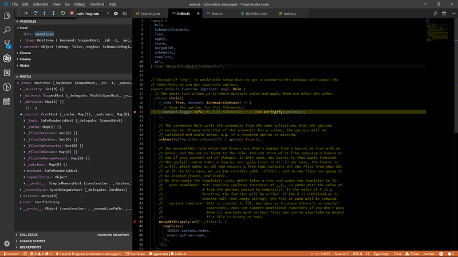This screenshot has width=458, height=257.
Task: Click Live Share in status bar
Action: [135, 254]
